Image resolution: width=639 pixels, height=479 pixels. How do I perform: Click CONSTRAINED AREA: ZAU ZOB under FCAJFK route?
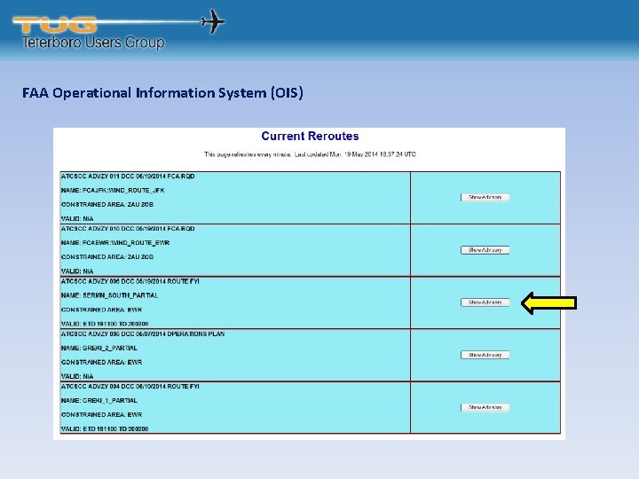[x=107, y=205]
